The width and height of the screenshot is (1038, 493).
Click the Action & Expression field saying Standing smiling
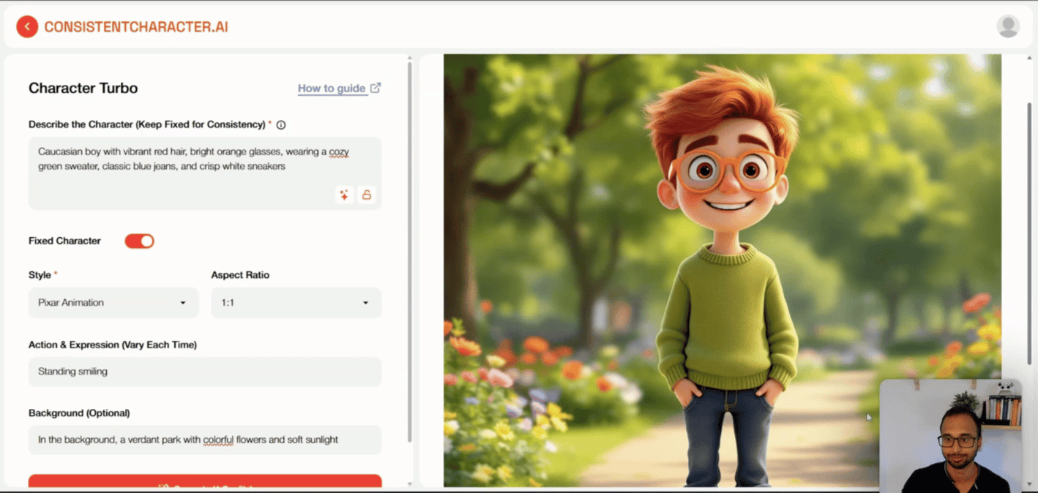click(205, 372)
